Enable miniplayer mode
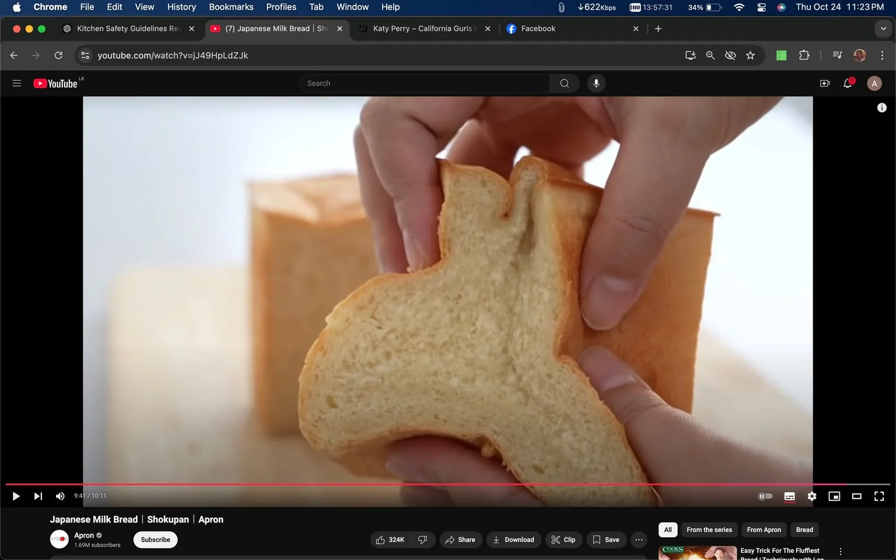 (x=834, y=496)
